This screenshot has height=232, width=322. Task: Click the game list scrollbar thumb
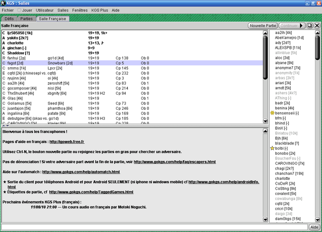pyautogui.click(x=265, y=57)
